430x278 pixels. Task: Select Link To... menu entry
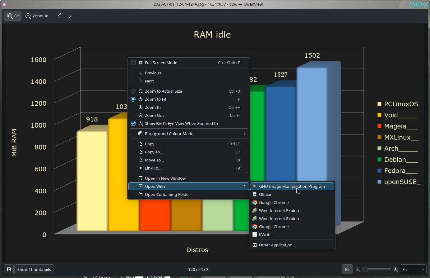point(189,168)
